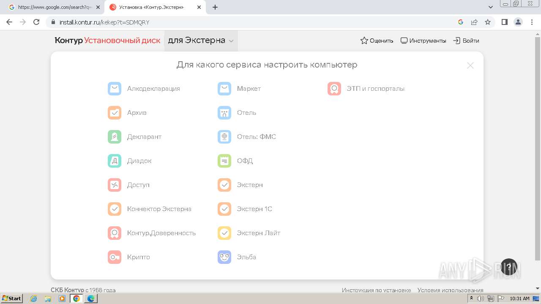The width and height of the screenshot is (541, 304).
Task: Close the service selection panel
Action: pyautogui.click(x=470, y=65)
